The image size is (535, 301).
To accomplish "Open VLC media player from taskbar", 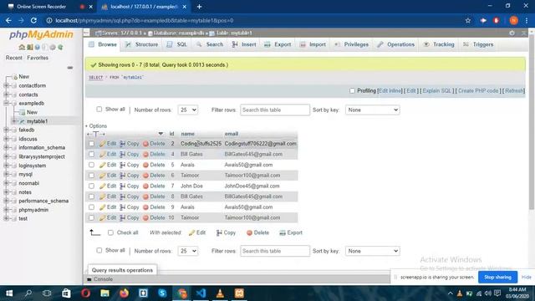I will pyautogui.click(x=220, y=293).
